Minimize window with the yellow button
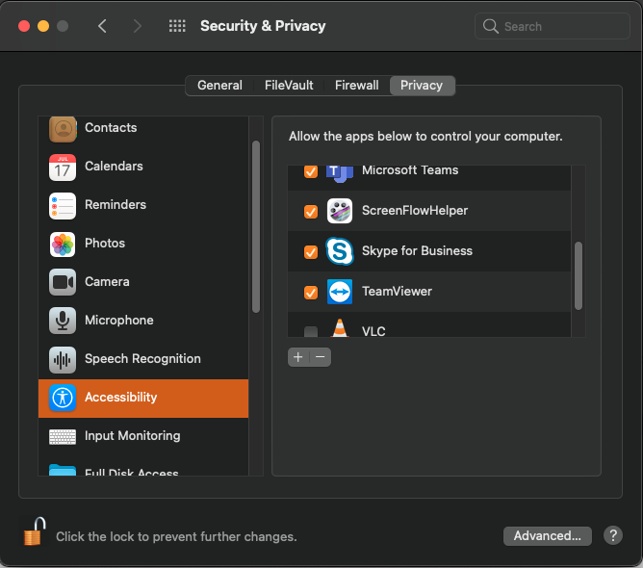The image size is (643, 568). click(43, 26)
